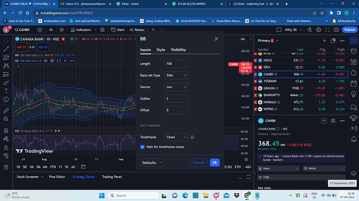Toggle lock all drawings tool
This screenshot has height=201, width=359.
click(x=6, y=147)
